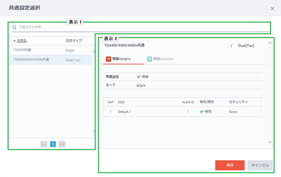The width and height of the screenshot is (281, 177).
Task: Click the VLAN ID column header
Action: (188, 102)
